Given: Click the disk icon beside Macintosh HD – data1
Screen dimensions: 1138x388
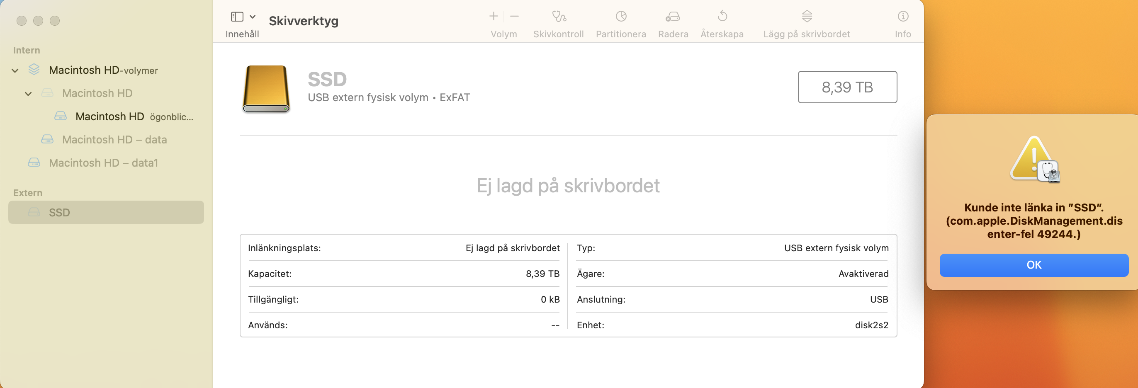Looking at the screenshot, I should [34, 163].
